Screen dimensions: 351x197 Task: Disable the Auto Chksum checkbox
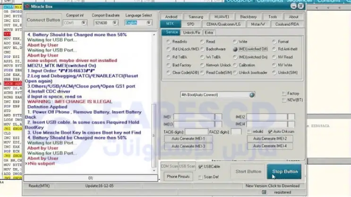[270, 131]
